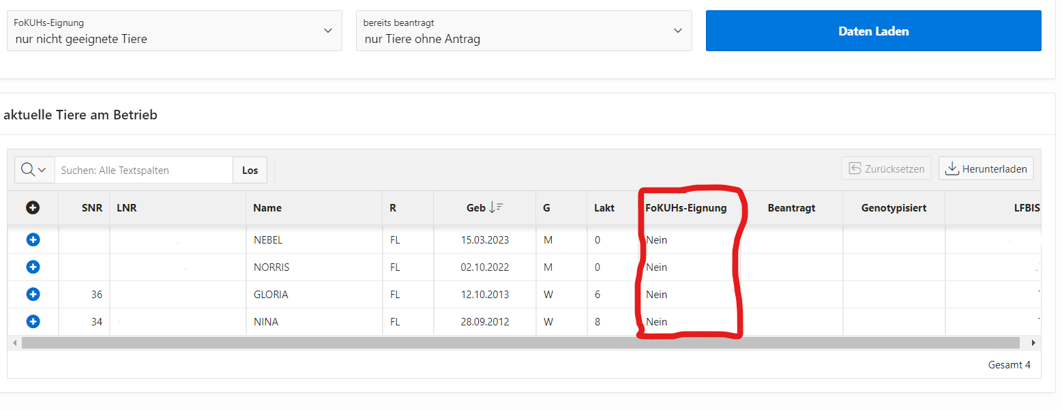Image resolution: width=1062 pixels, height=410 pixels.
Task: Open the FoKUHs-Eignung filter dropdown
Action: [174, 31]
